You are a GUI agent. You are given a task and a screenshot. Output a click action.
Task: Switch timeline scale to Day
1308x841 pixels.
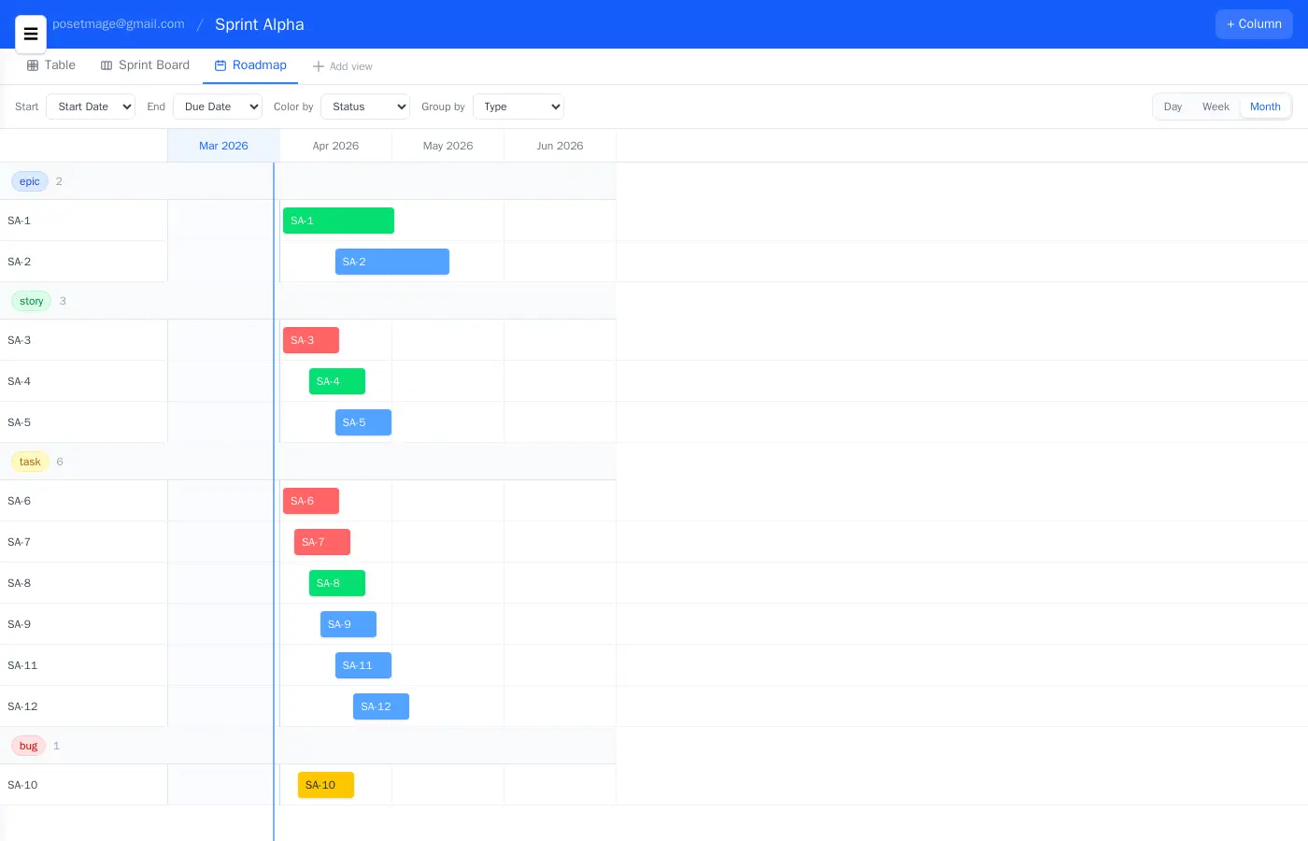tap(1173, 107)
